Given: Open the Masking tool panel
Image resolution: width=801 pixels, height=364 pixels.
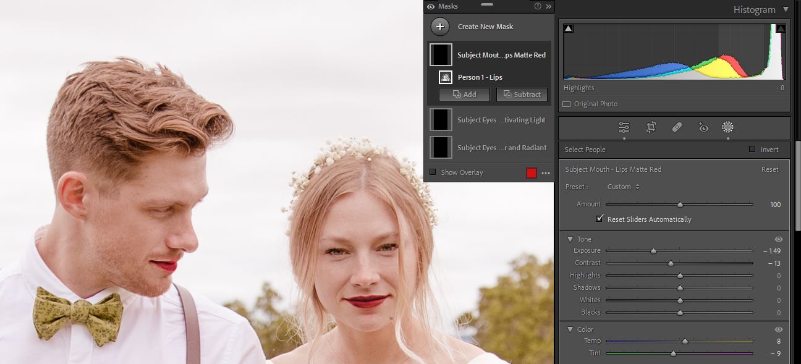Looking at the screenshot, I should point(727,127).
